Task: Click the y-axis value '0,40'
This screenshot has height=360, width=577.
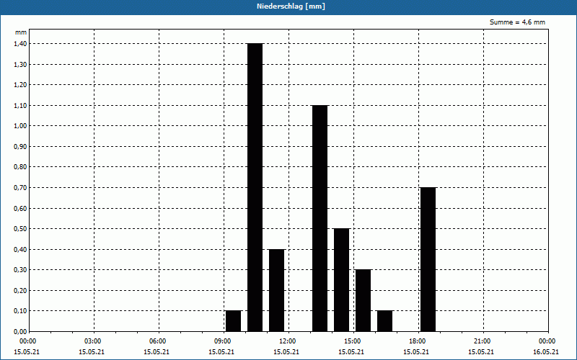Action: click(21, 249)
